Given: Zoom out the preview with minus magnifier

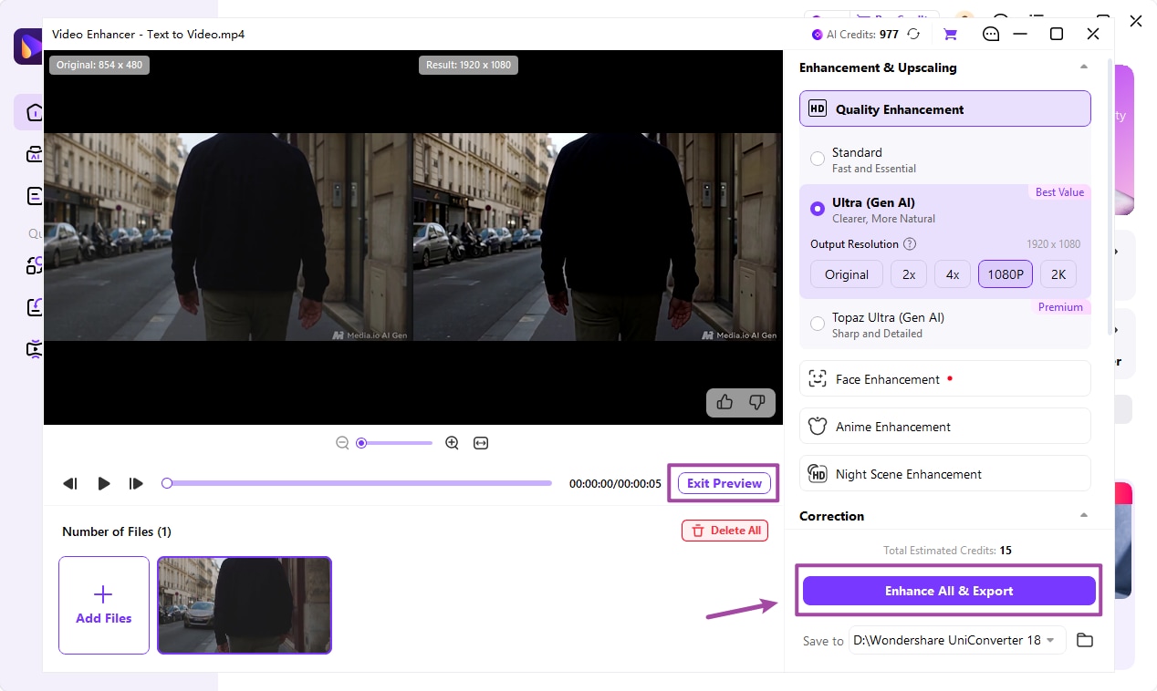Looking at the screenshot, I should [x=342, y=443].
